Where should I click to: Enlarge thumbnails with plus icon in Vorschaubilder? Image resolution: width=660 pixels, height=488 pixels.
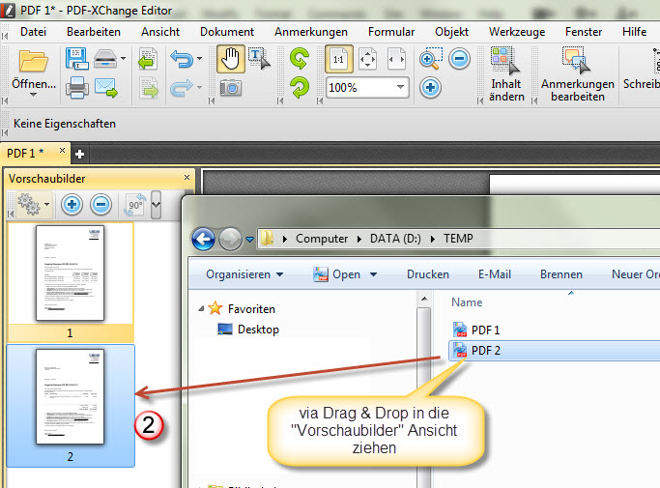pos(72,205)
